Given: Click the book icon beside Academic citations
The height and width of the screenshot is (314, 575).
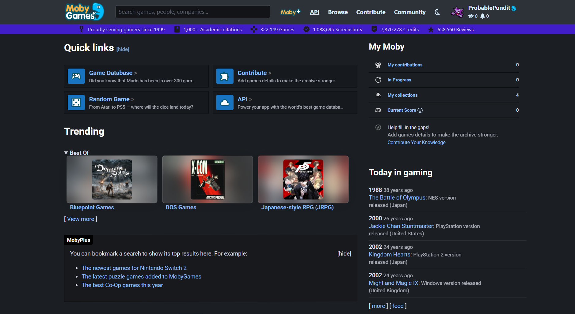Looking at the screenshot, I should [x=177, y=29].
